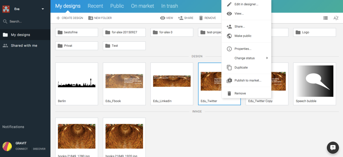Click the trash icon in the context menu
The image size is (343, 157).
click(229, 93)
